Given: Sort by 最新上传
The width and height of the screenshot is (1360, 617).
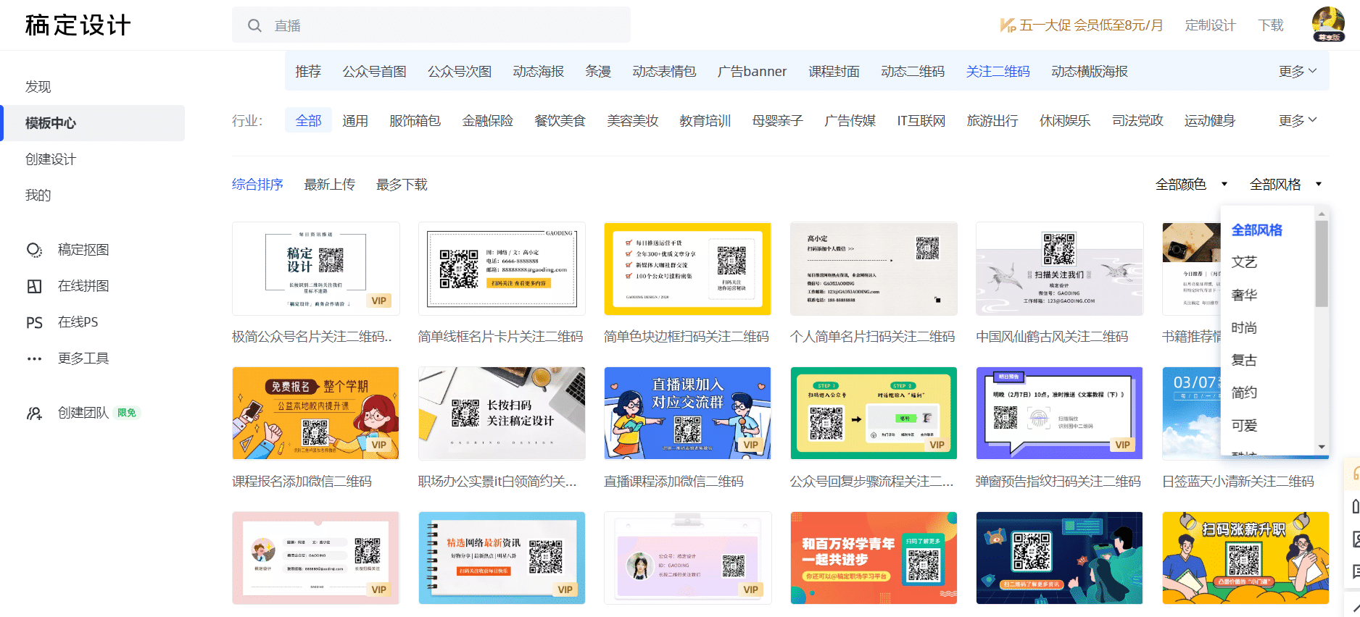Looking at the screenshot, I should pos(329,184).
